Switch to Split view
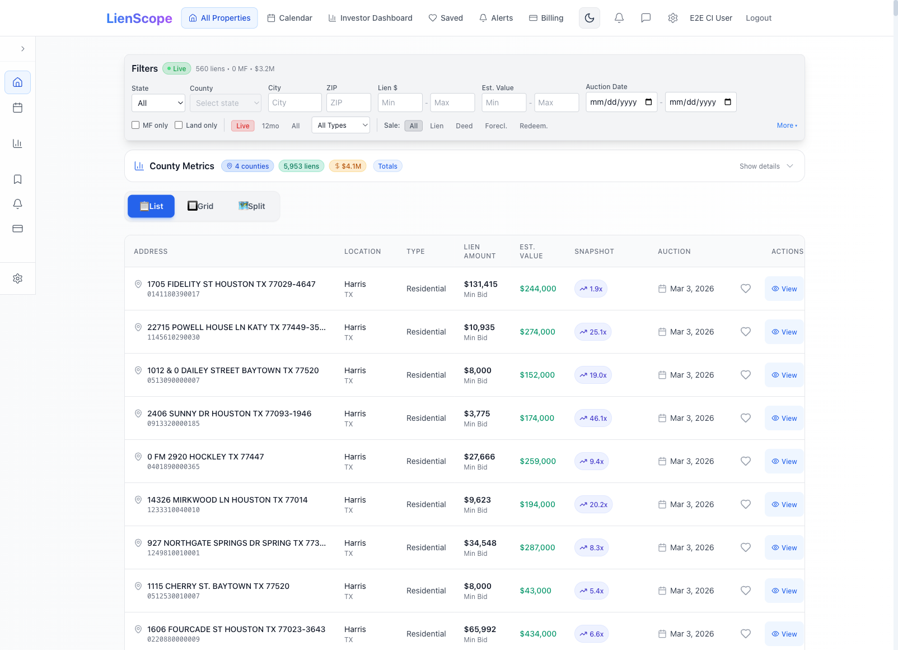Viewport: 898px width, 650px height. (252, 206)
